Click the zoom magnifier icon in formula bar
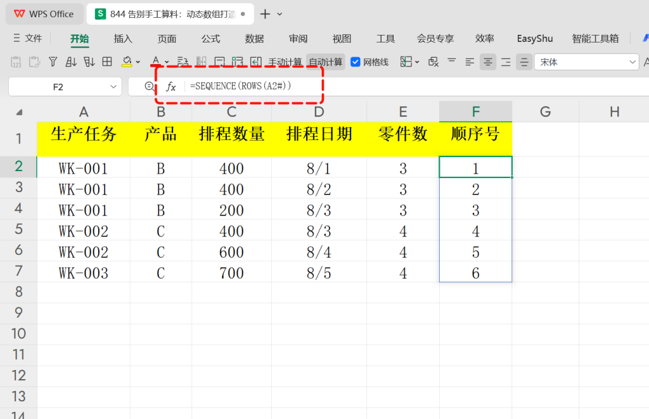649x419 pixels. (150, 87)
